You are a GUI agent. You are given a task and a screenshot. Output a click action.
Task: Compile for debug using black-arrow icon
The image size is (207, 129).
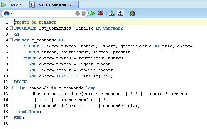coord(120,13)
